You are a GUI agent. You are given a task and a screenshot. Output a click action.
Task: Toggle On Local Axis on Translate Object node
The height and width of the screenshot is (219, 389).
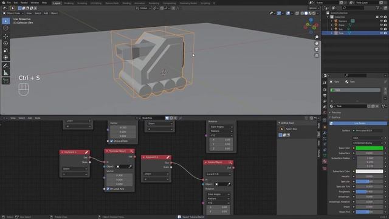[108, 189]
